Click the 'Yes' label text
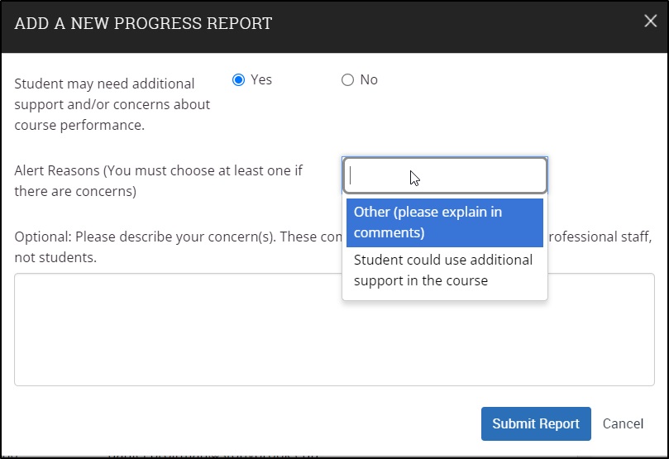The height and width of the screenshot is (459, 669). tap(261, 80)
